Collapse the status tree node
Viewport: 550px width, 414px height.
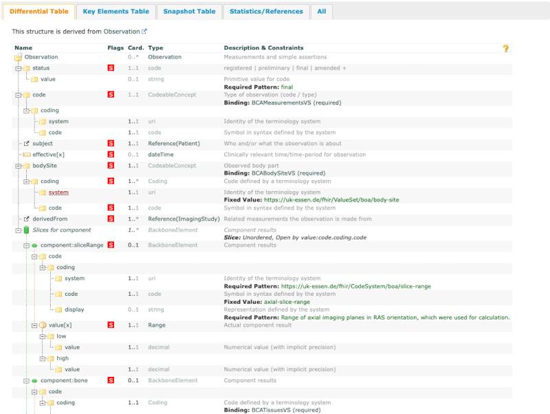(19, 68)
